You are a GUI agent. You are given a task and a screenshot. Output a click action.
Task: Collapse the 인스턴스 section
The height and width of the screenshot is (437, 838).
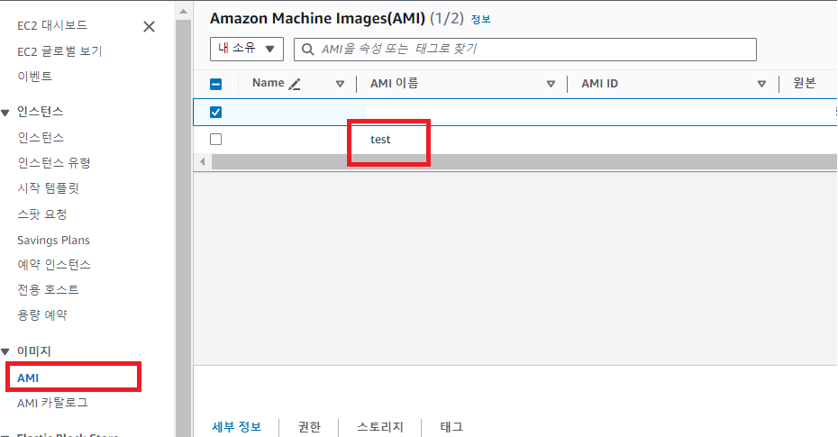coord(5,113)
